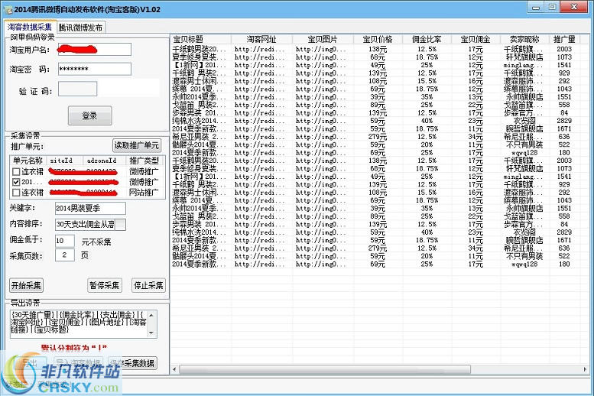Image resolution: width=594 pixels, height=396 pixels.
Task: Sort by 佣金比率 column header
Action: pos(427,39)
